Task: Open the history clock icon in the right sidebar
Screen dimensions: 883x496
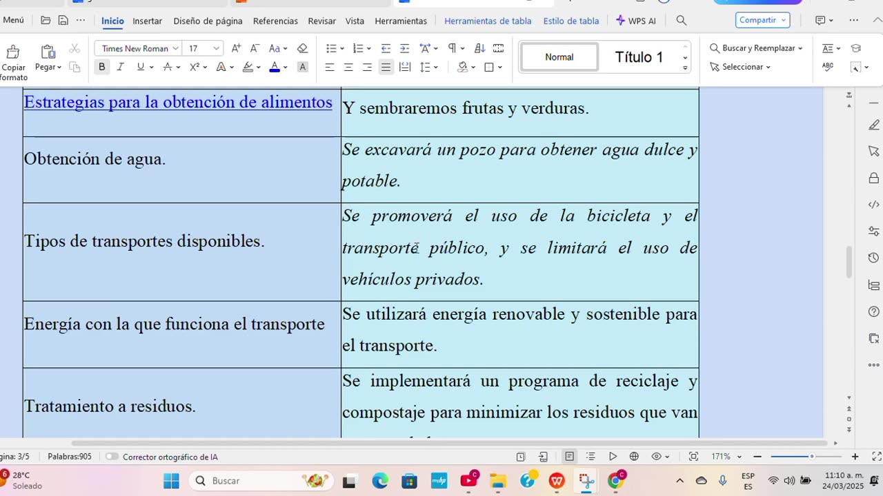Action: click(x=873, y=258)
